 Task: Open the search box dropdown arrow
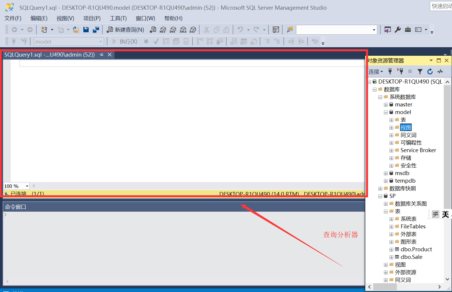(x=374, y=30)
